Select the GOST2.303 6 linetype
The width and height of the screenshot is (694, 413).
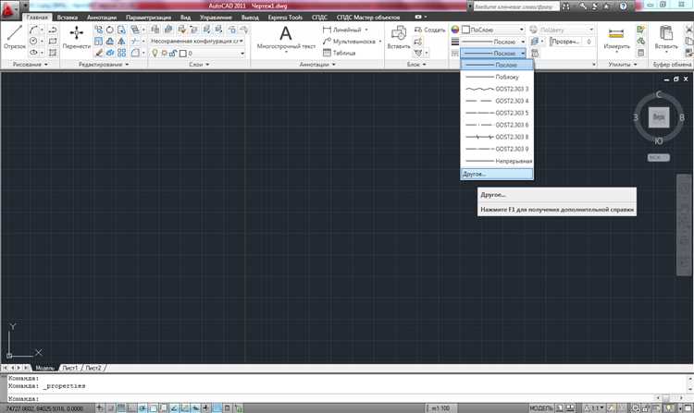(497, 125)
